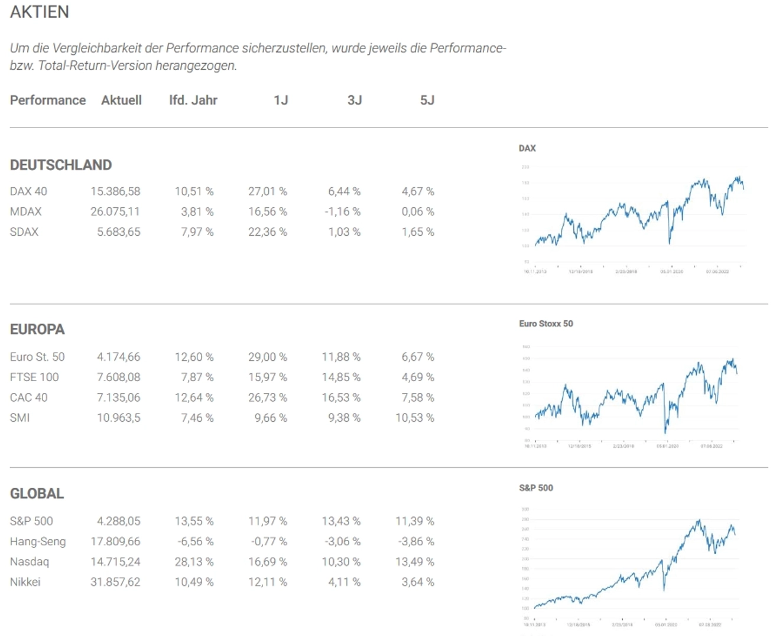773x638 pixels.
Task: Open the Hang-Seng index entry
Action: (x=38, y=542)
